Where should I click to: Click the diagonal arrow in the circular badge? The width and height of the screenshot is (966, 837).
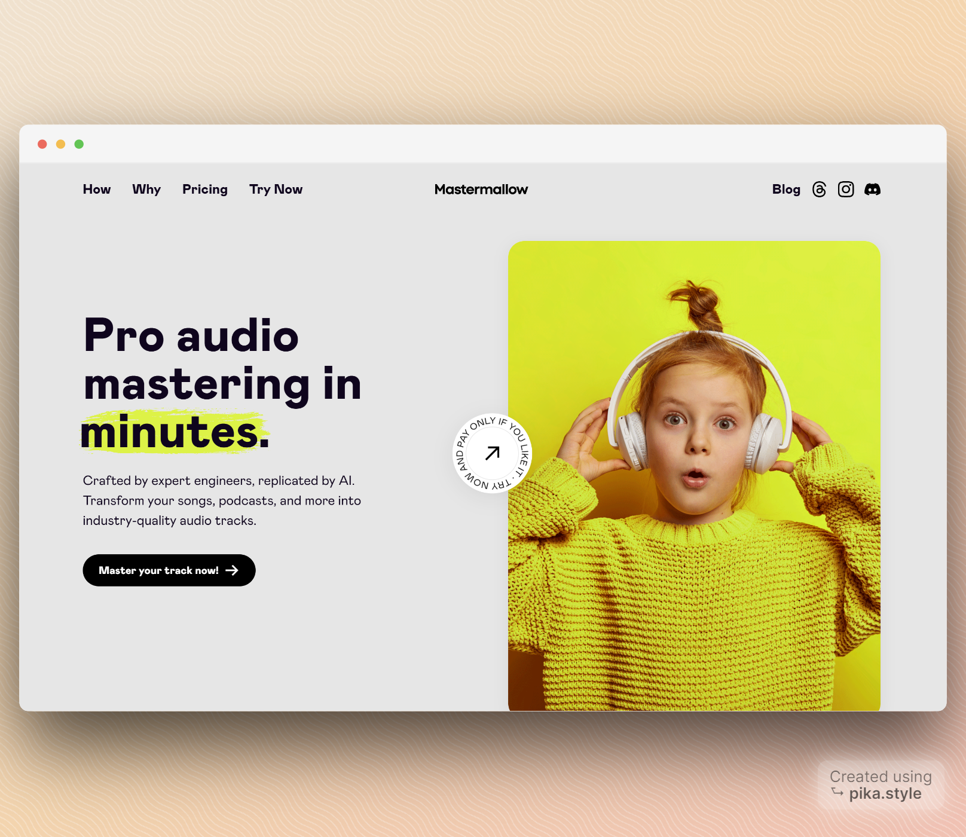coord(492,453)
